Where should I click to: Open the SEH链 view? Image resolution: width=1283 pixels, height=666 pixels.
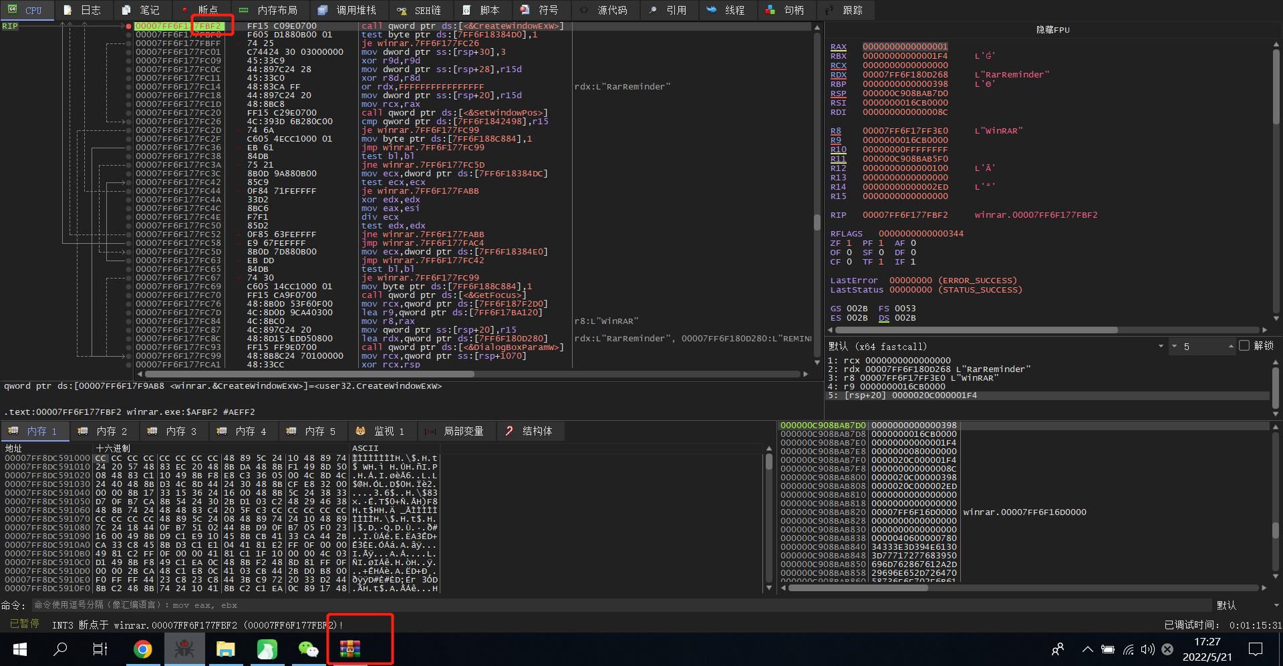(x=420, y=10)
